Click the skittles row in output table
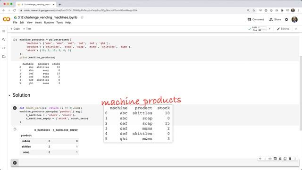This screenshot has height=170, width=302. 49,147
